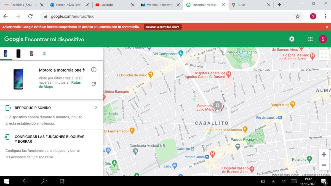
Task: Click Cid Campeador monument pin
Action: [x=181, y=53]
